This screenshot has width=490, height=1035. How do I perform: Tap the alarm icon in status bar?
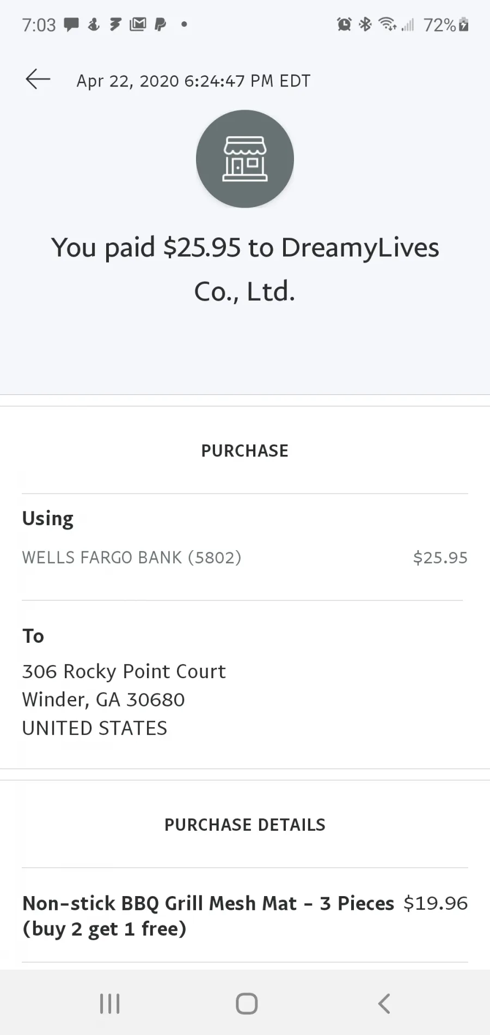[x=344, y=25]
